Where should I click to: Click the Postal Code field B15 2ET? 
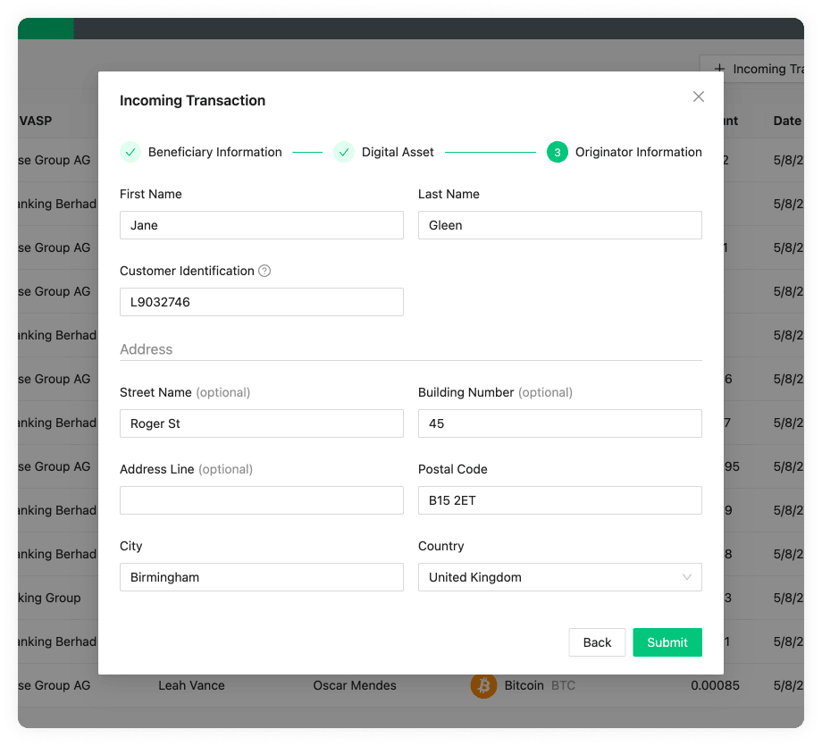pyautogui.click(x=560, y=500)
